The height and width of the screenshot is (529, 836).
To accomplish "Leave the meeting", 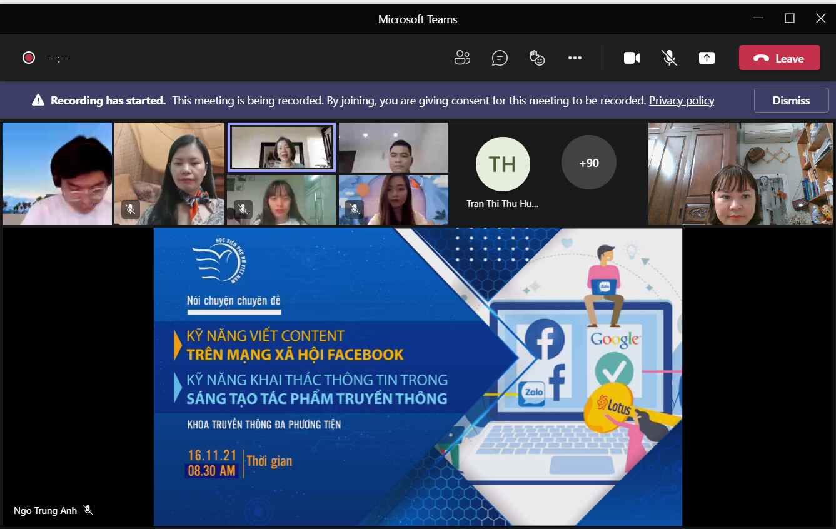I will click(x=779, y=58).
